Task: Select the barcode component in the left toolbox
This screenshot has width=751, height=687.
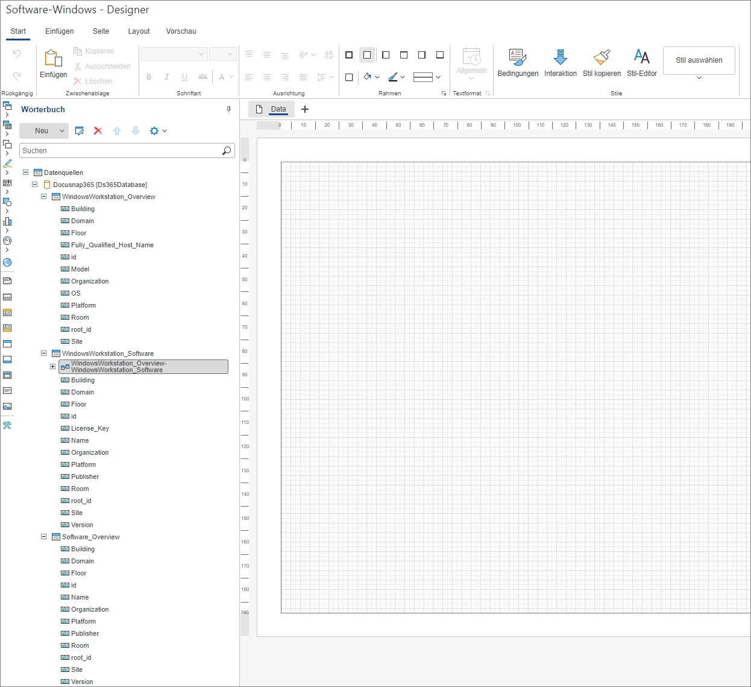Action: point(7,183)
